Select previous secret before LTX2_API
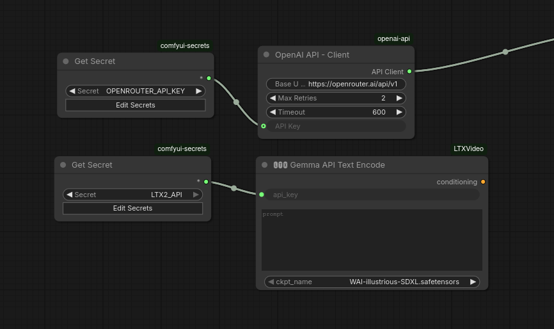554x329 pixels. pos(69,195)
